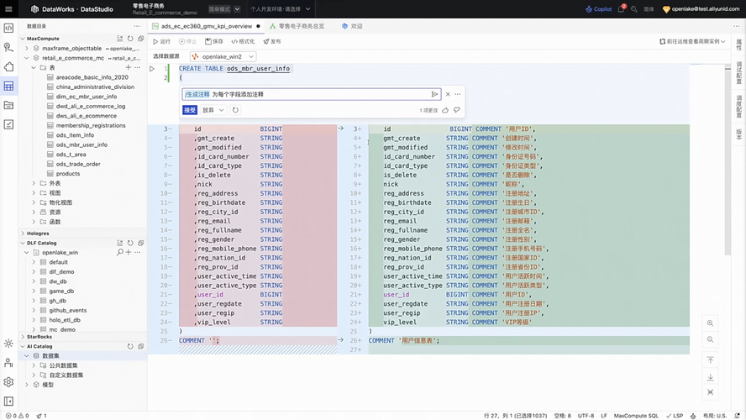Switch to 欢迎 tab
This screenshot has height=420, width=746.
353,26
